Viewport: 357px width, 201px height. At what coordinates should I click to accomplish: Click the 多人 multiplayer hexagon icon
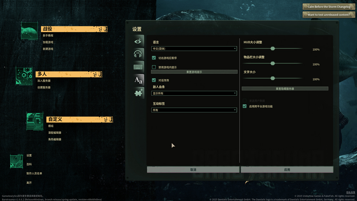24,76
